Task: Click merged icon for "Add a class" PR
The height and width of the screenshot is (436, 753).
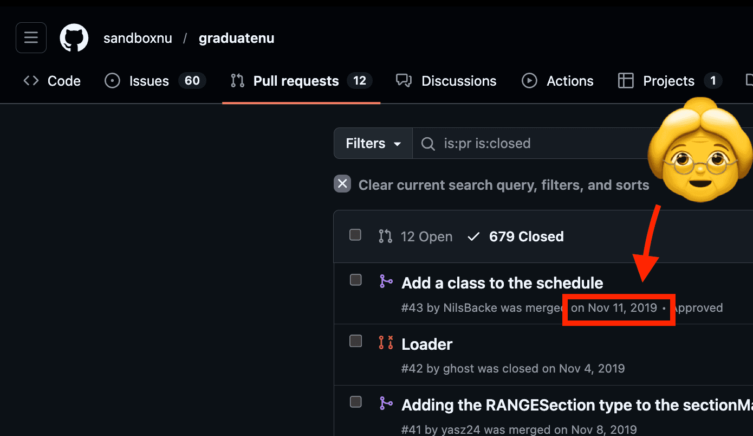Action: [386, 281]
